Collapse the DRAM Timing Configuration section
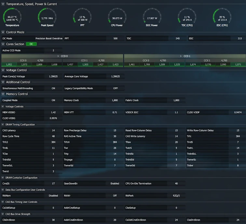The image size is (246, 224). pos(3,124)
